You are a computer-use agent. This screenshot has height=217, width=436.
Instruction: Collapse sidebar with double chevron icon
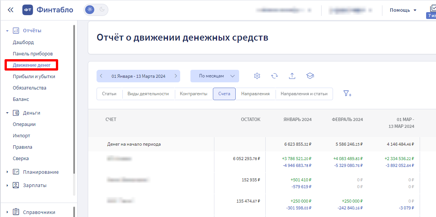coord(11,10)
